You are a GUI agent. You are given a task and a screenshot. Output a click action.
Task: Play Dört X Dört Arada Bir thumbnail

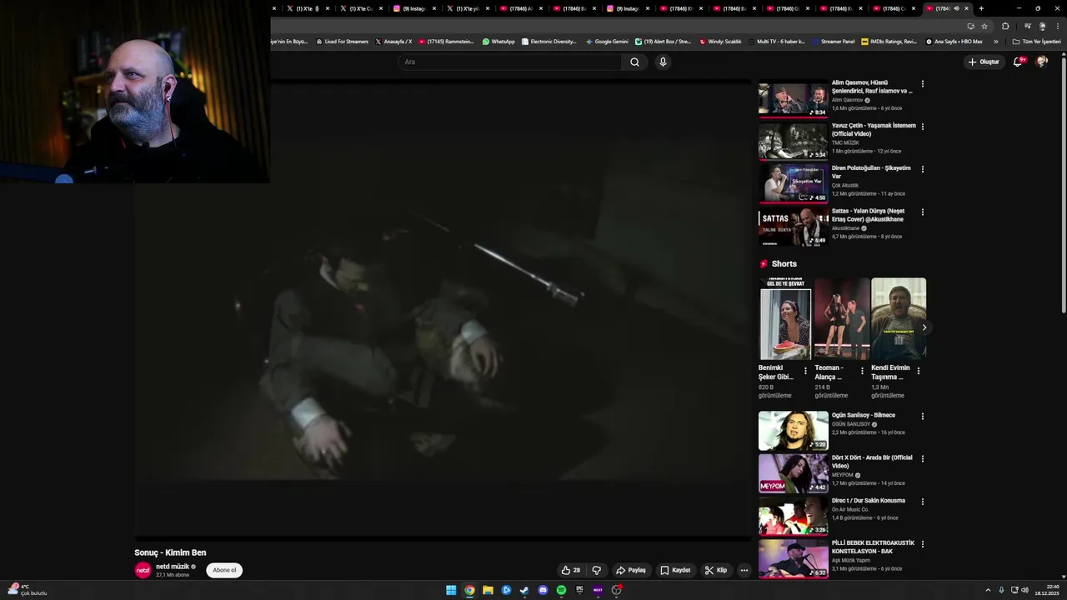(793, 473)
